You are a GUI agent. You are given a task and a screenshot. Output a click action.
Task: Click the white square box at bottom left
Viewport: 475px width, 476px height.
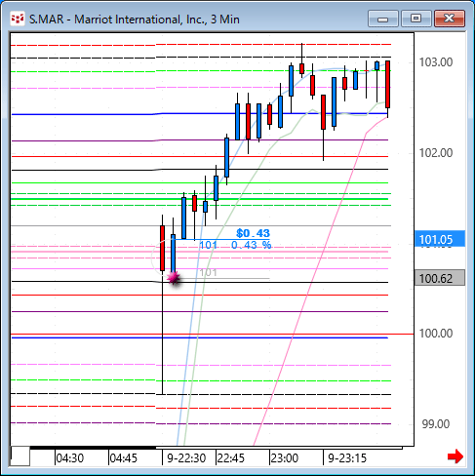coord(20,456)
